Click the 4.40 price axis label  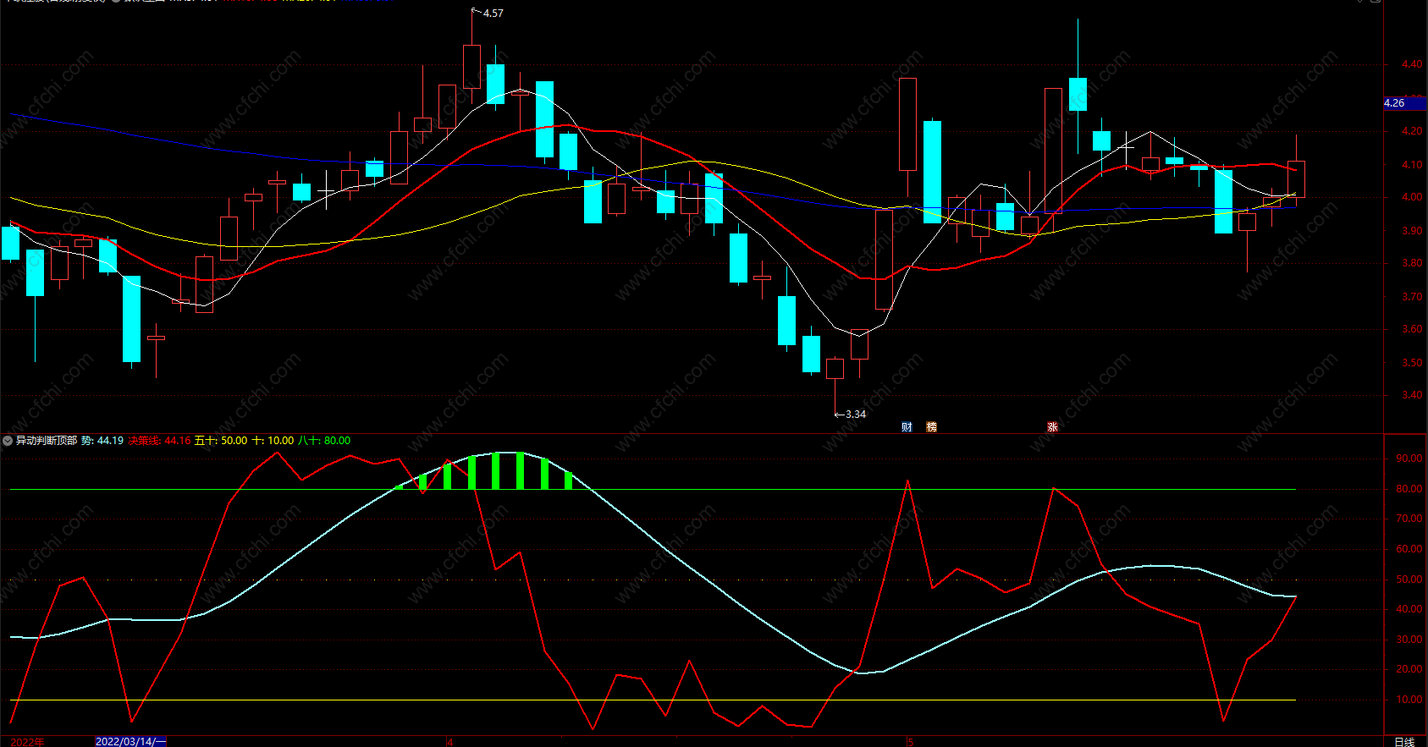coord(1412,64)
